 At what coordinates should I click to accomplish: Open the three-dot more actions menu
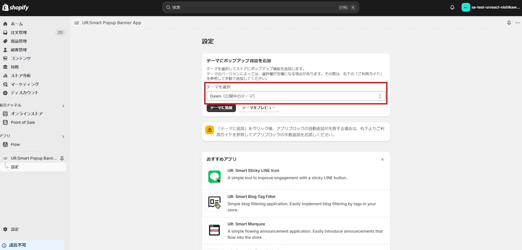(x=517, y=23)
